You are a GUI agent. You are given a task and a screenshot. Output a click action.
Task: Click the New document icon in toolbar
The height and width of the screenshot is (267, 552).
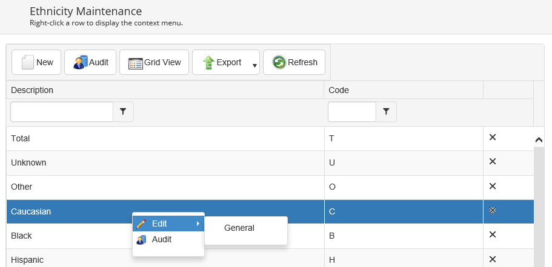click(x=28, y=62)
